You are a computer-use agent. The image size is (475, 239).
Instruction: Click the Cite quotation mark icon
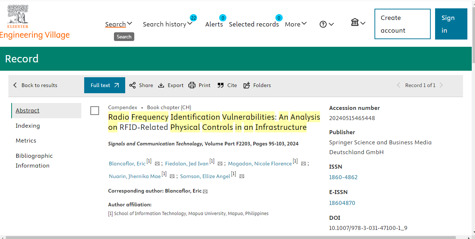click(x=221, y=85)
